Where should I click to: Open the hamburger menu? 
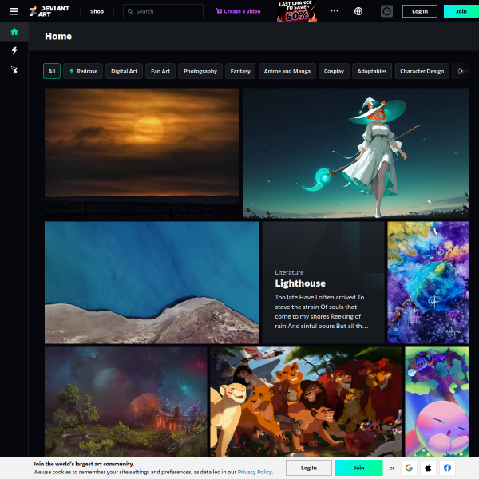pos(14,12)
